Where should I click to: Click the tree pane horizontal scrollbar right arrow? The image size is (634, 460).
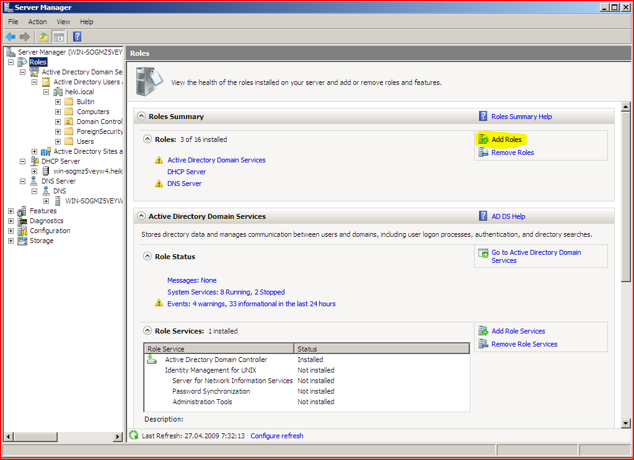point(118,436)
